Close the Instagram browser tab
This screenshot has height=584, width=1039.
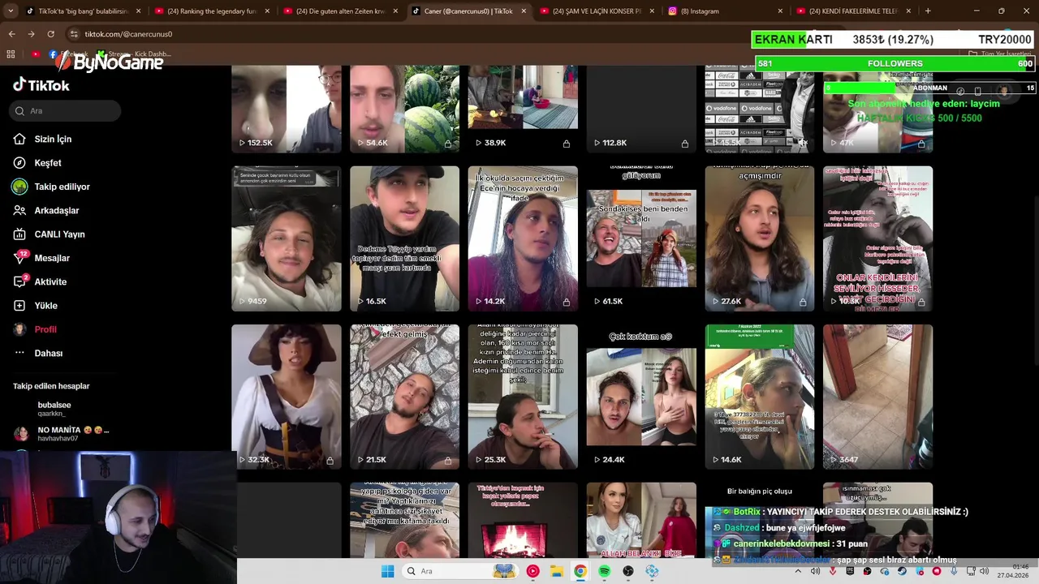780,11
